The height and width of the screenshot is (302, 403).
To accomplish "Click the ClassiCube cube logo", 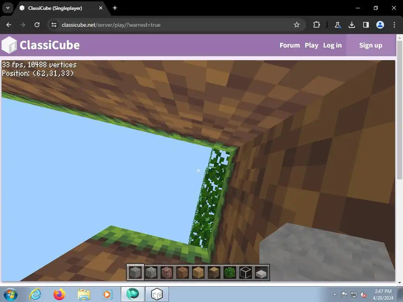I will [x=9, y=45].
